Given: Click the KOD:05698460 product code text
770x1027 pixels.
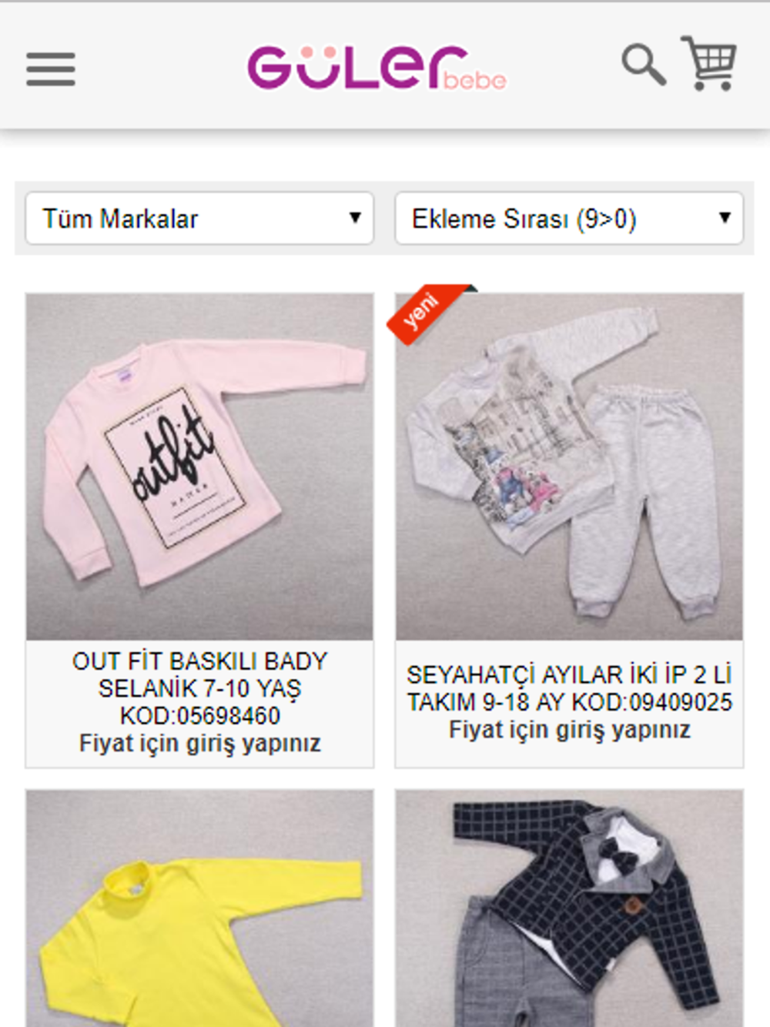Looking at the screenshot, I should click(199, 716).
